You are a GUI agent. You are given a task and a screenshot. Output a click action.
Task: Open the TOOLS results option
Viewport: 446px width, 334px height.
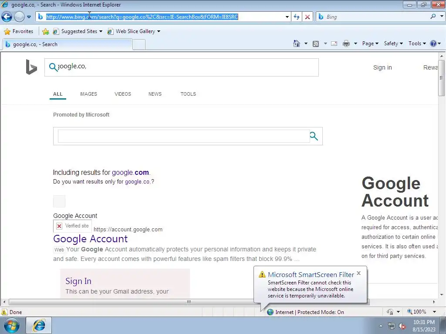pos(188,94)
